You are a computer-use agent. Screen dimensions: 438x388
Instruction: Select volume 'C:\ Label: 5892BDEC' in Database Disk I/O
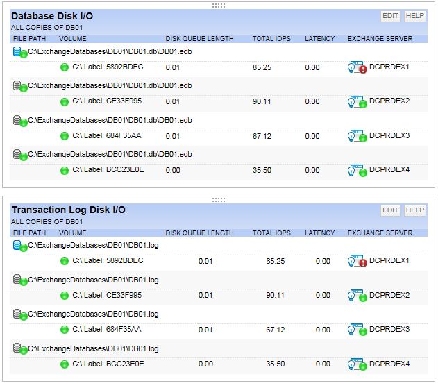tap(108, 67)
